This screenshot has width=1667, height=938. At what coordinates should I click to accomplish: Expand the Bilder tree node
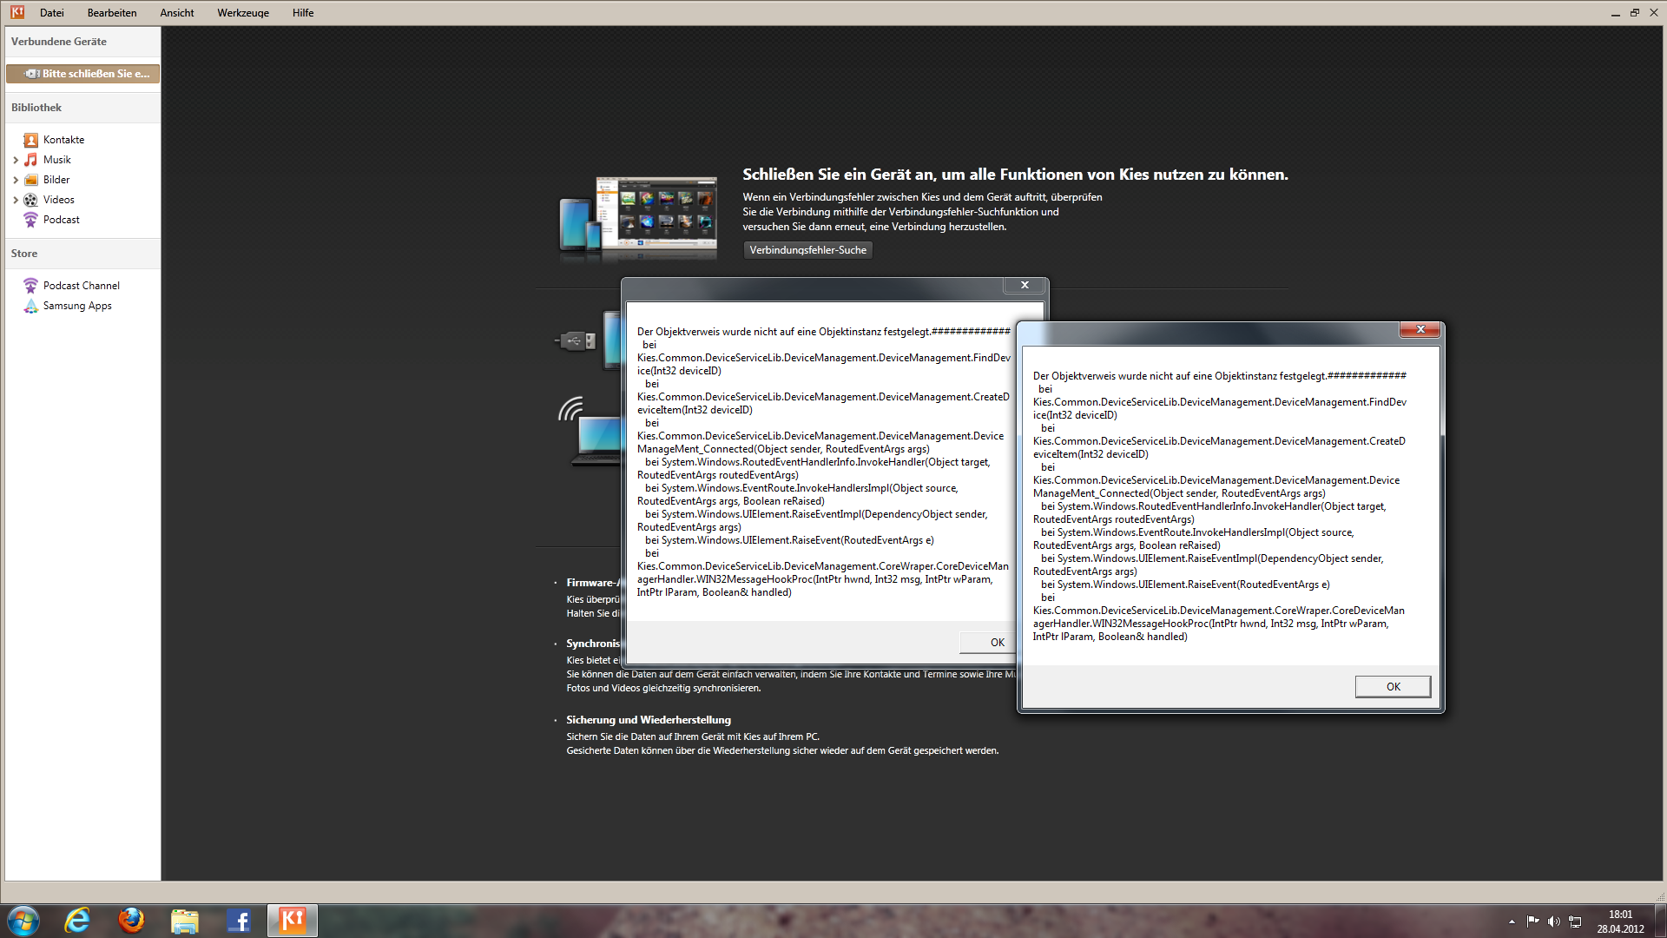coord(16,180)
